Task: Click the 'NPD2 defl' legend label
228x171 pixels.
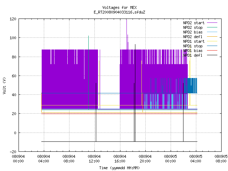Action: coord(193,37)
